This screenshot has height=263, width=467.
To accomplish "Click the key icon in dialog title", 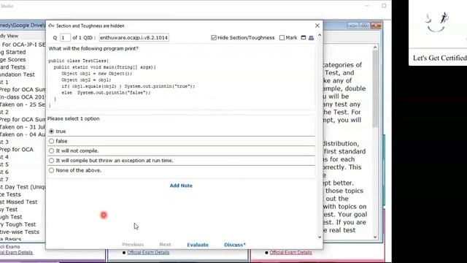I will click(x=51, y=26).
